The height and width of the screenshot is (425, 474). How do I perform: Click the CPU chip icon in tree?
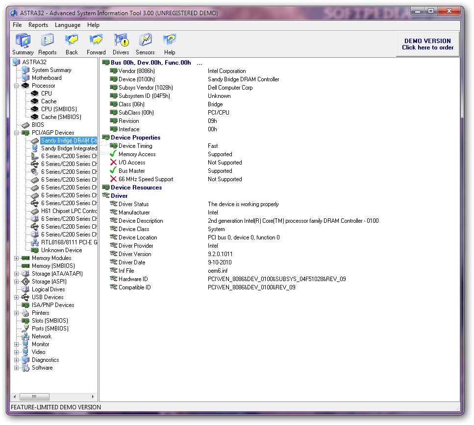click(35, 94)
